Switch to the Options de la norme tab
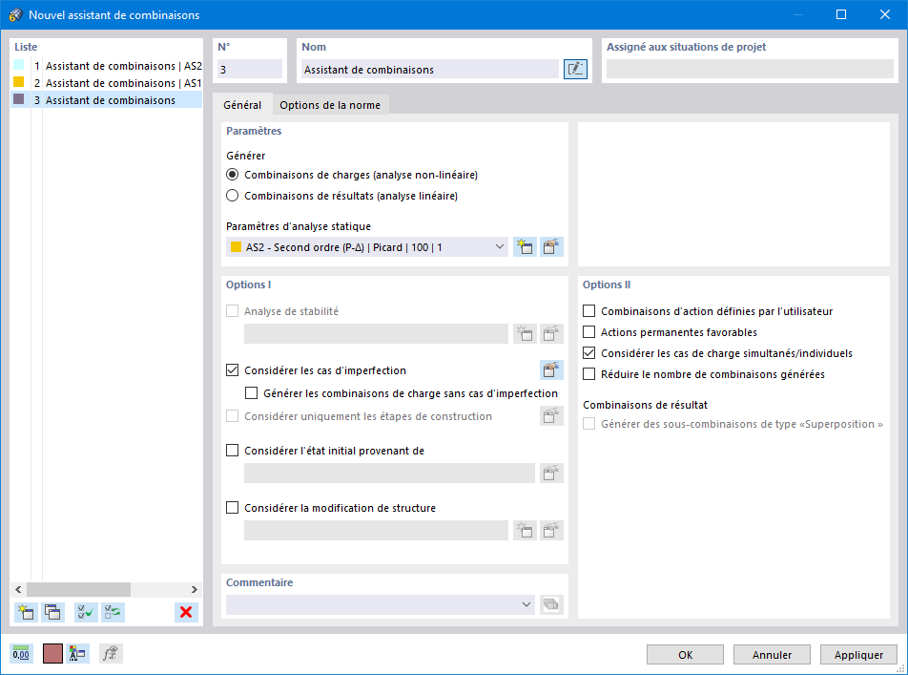This screenshot has width=908, height=675. [x=329, y=105]
